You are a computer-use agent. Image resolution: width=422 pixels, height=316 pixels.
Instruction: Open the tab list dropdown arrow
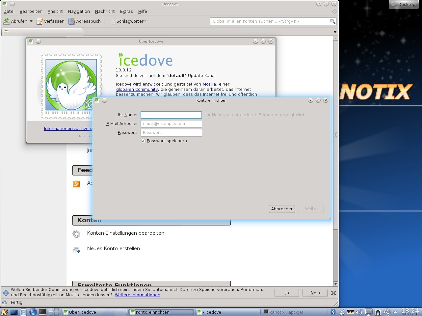tap(335, 32)
